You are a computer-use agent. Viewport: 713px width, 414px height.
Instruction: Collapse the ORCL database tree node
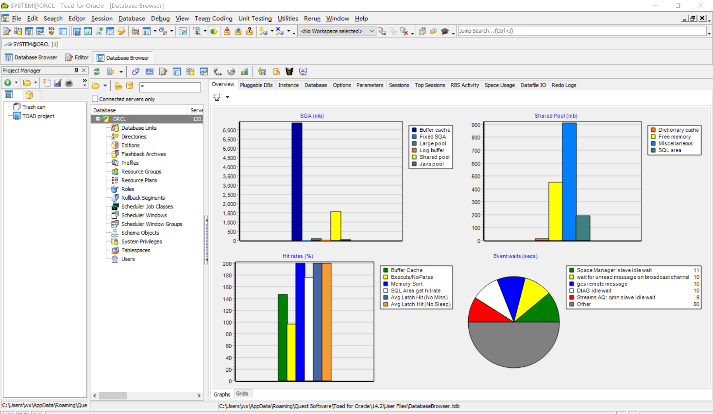(98, 119)
